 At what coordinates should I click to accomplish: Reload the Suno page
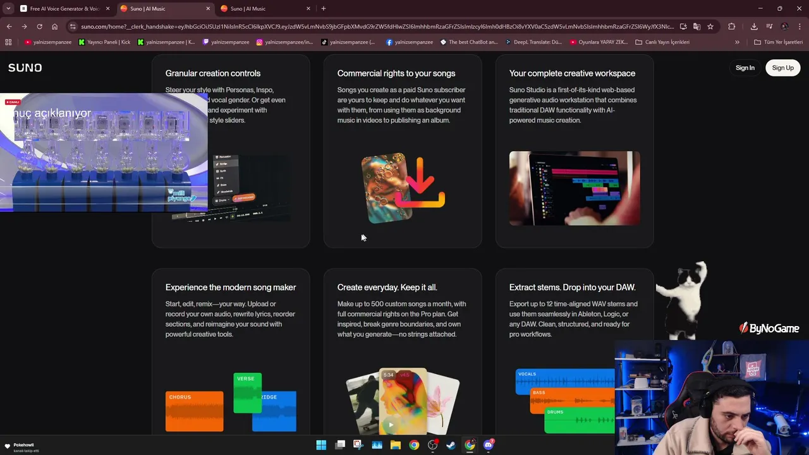point(39,27)
